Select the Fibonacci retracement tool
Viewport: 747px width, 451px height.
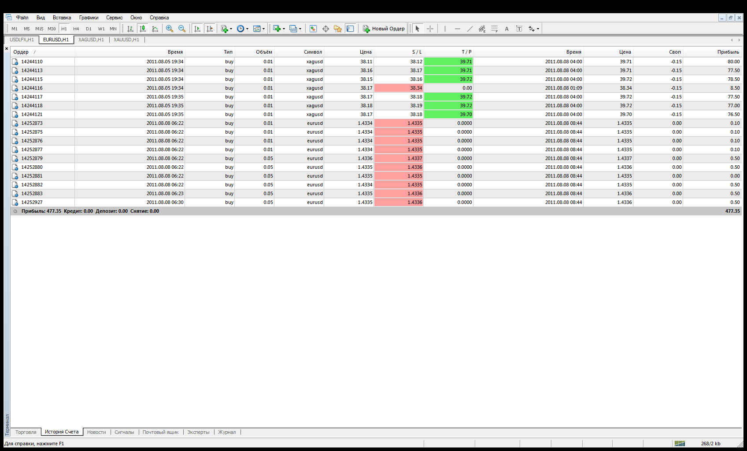click(495, 29)
